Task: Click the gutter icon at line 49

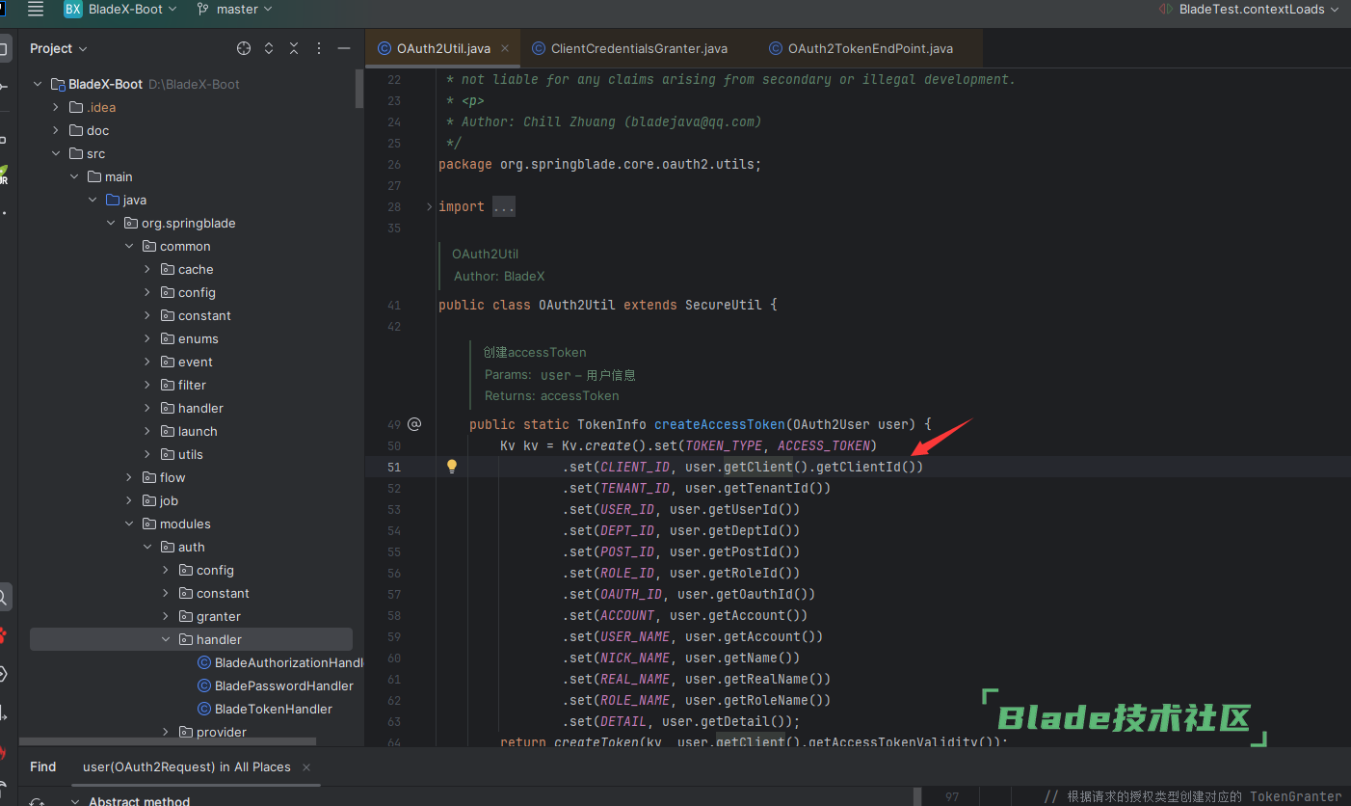Action: point(414,424)
